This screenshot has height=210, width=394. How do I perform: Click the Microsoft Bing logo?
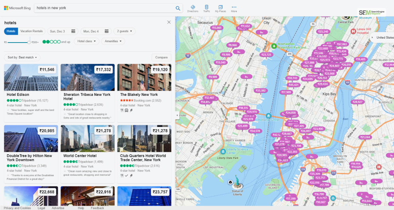click(17, 8)
